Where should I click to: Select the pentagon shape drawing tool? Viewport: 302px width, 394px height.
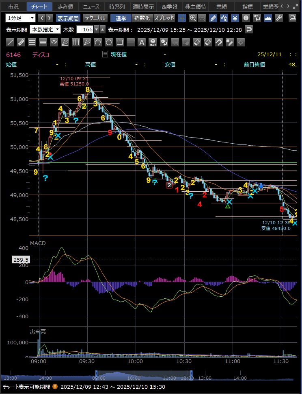coord(98,42)
